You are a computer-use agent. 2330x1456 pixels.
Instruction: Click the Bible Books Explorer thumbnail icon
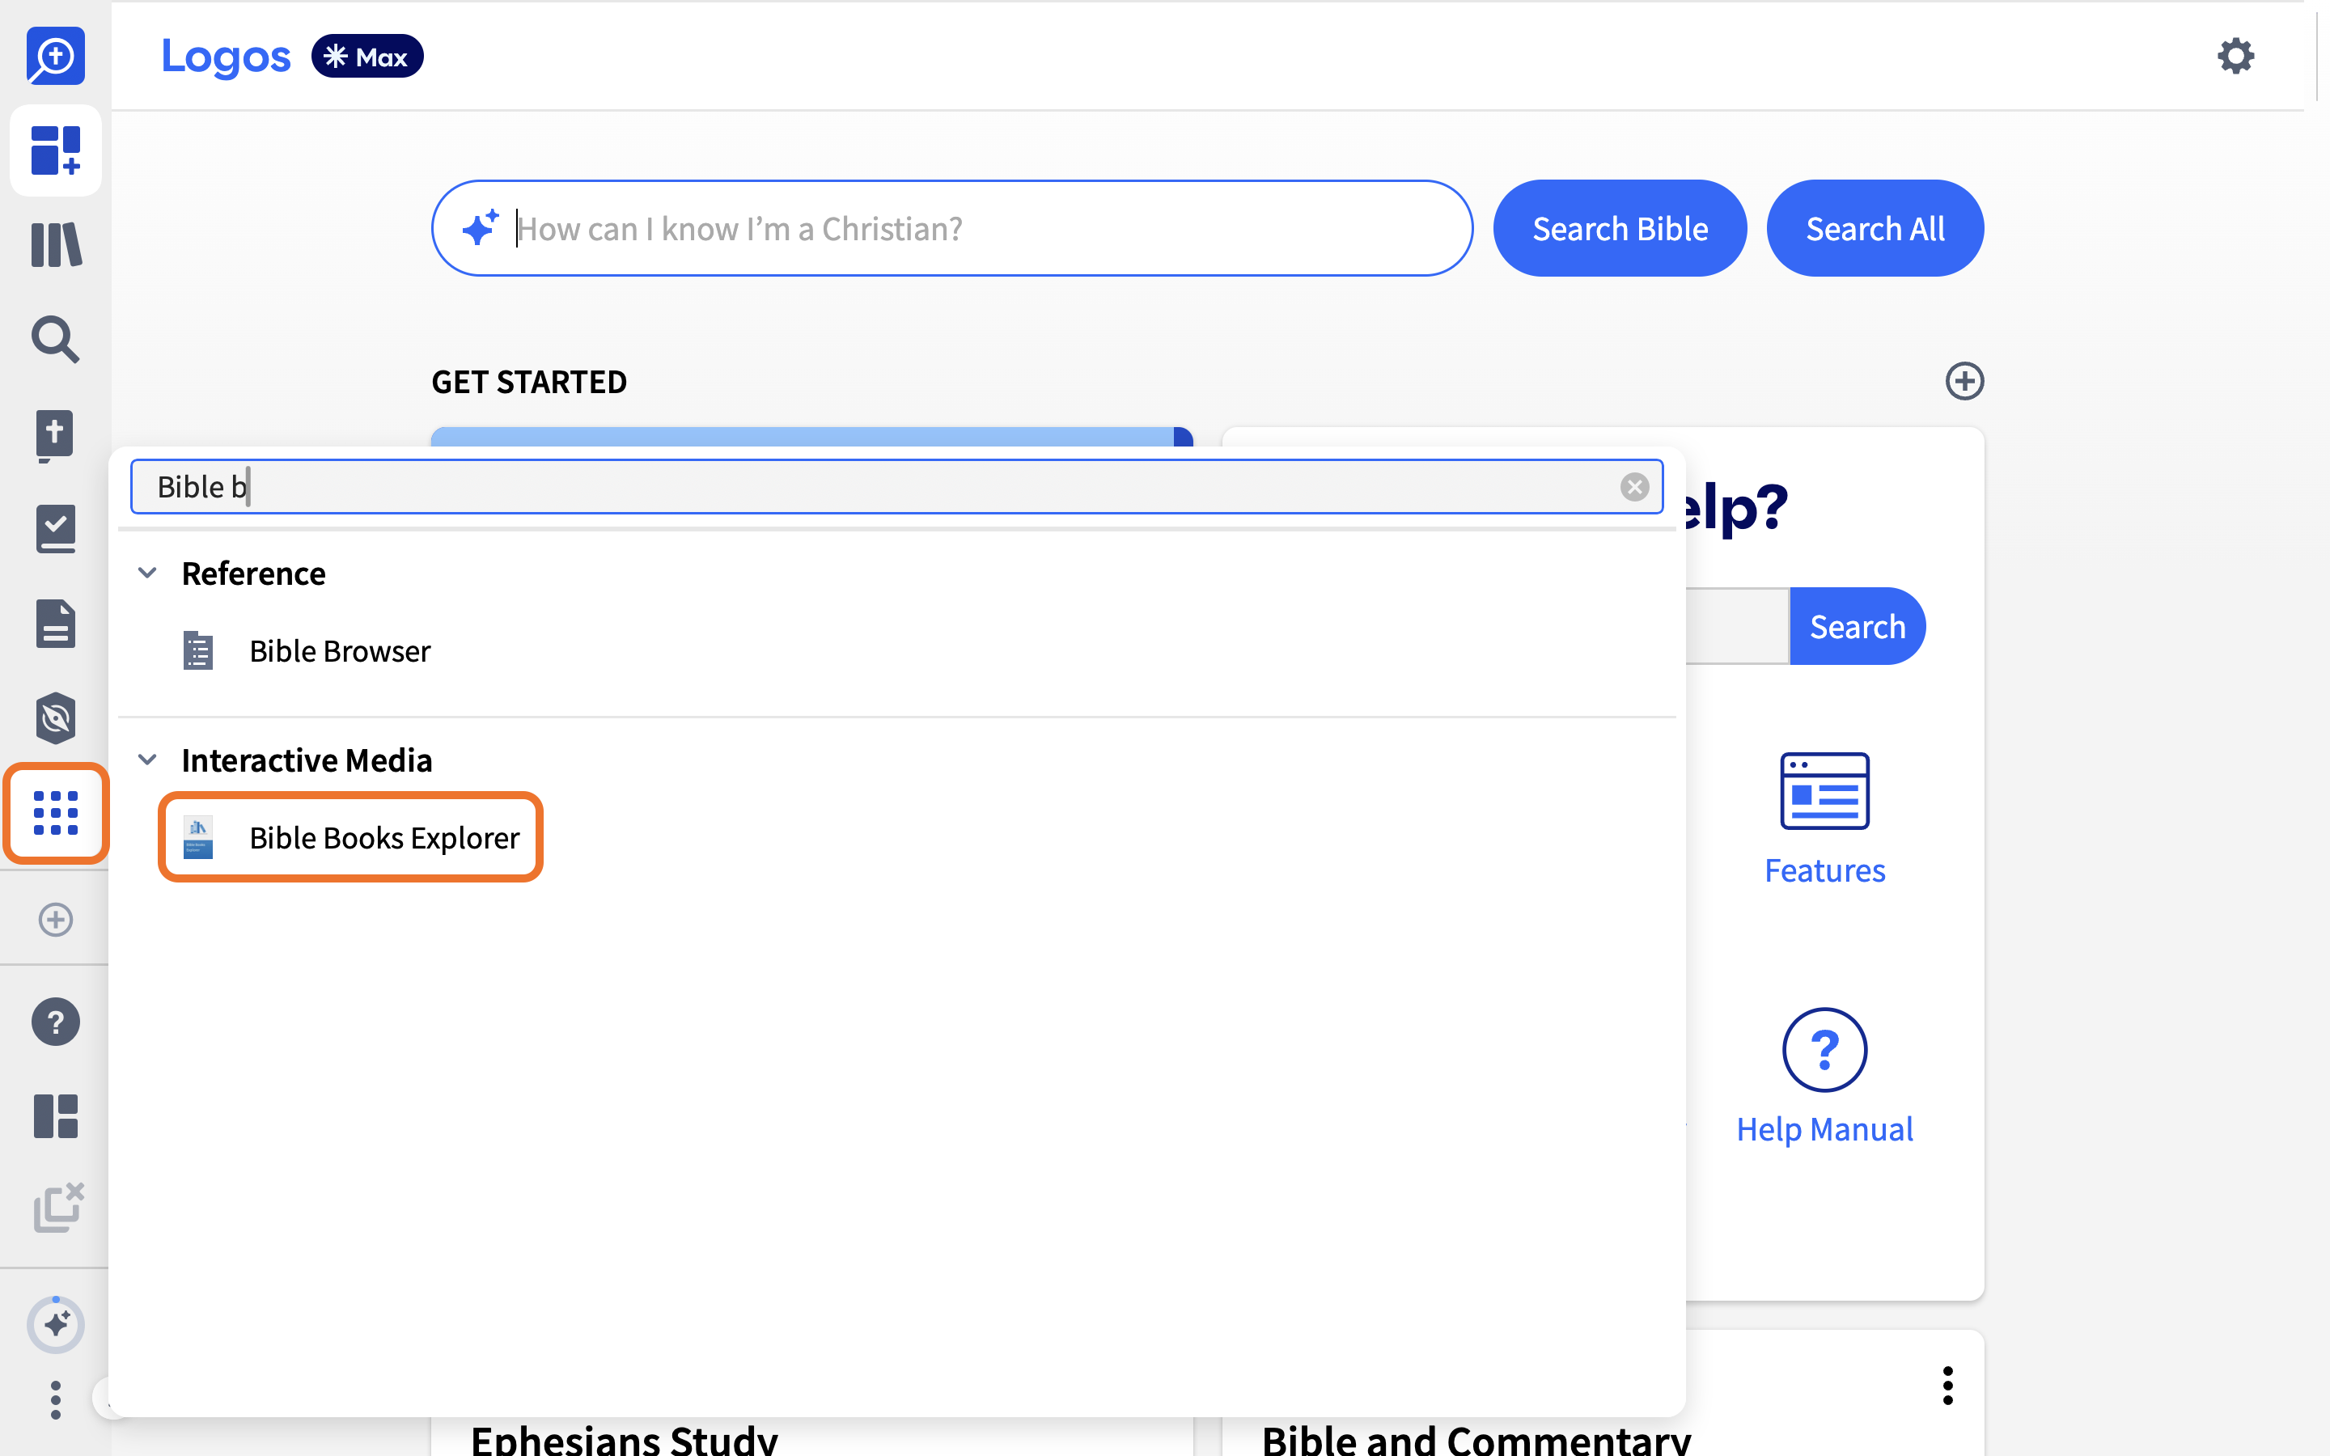click(198, 838)
